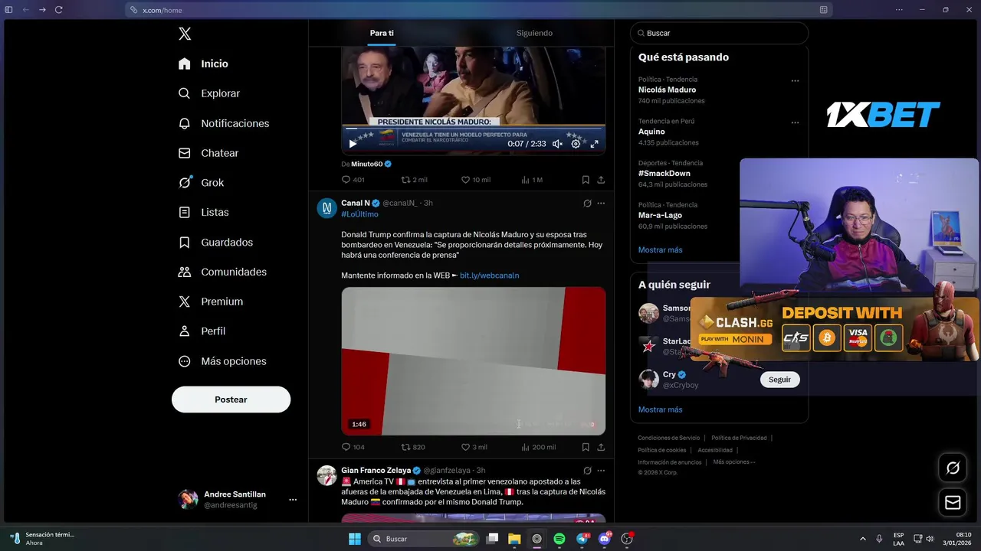Click Mostrar más under A quién seguir

pyautogui.click(x=660, y=409)
